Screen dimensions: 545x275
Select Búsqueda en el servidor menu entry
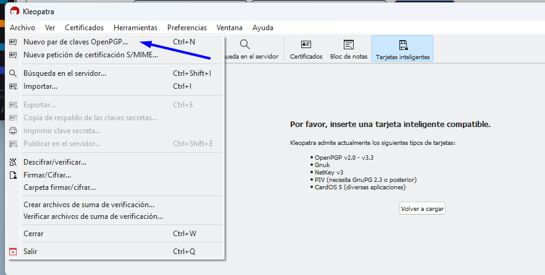point(115,73)
